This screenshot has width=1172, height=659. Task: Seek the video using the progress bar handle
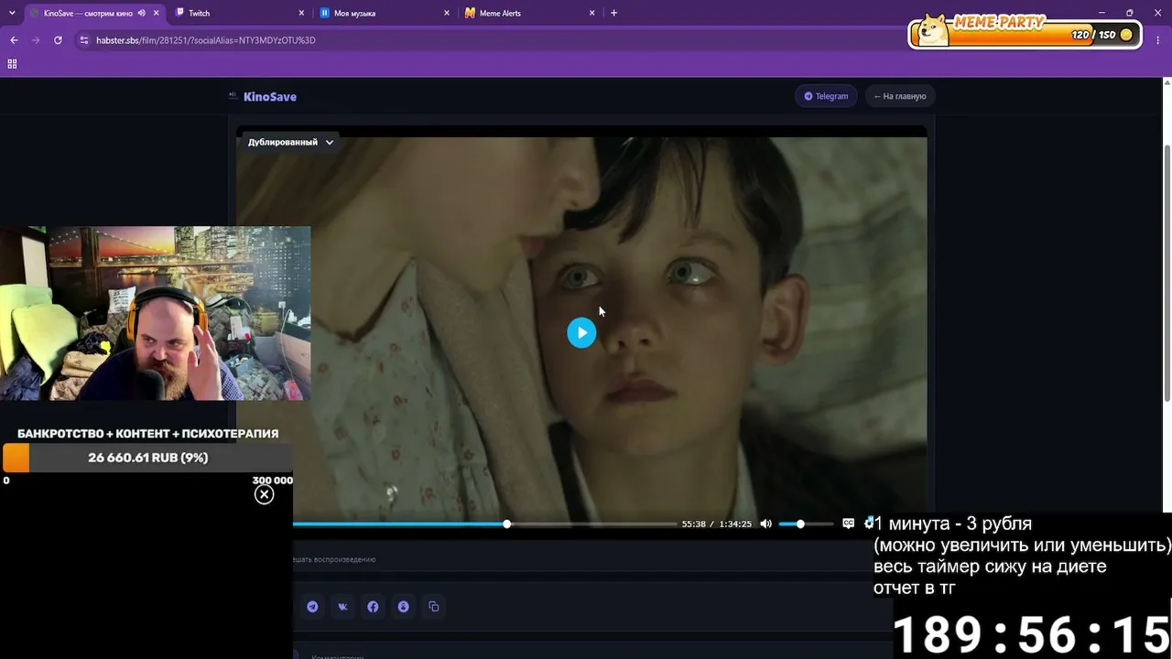tap(506, 524)
